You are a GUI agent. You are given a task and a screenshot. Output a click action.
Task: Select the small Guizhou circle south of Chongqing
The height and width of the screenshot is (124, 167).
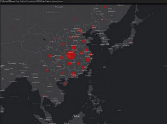tap(59, 66)
